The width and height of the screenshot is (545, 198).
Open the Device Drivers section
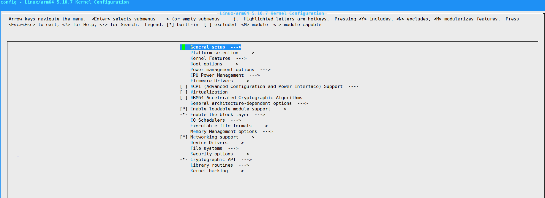click(x=209, y=142)
